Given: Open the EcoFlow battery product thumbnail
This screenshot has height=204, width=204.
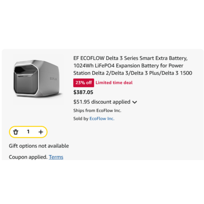Looking at the screenshot, I should (x=38, y=80).
